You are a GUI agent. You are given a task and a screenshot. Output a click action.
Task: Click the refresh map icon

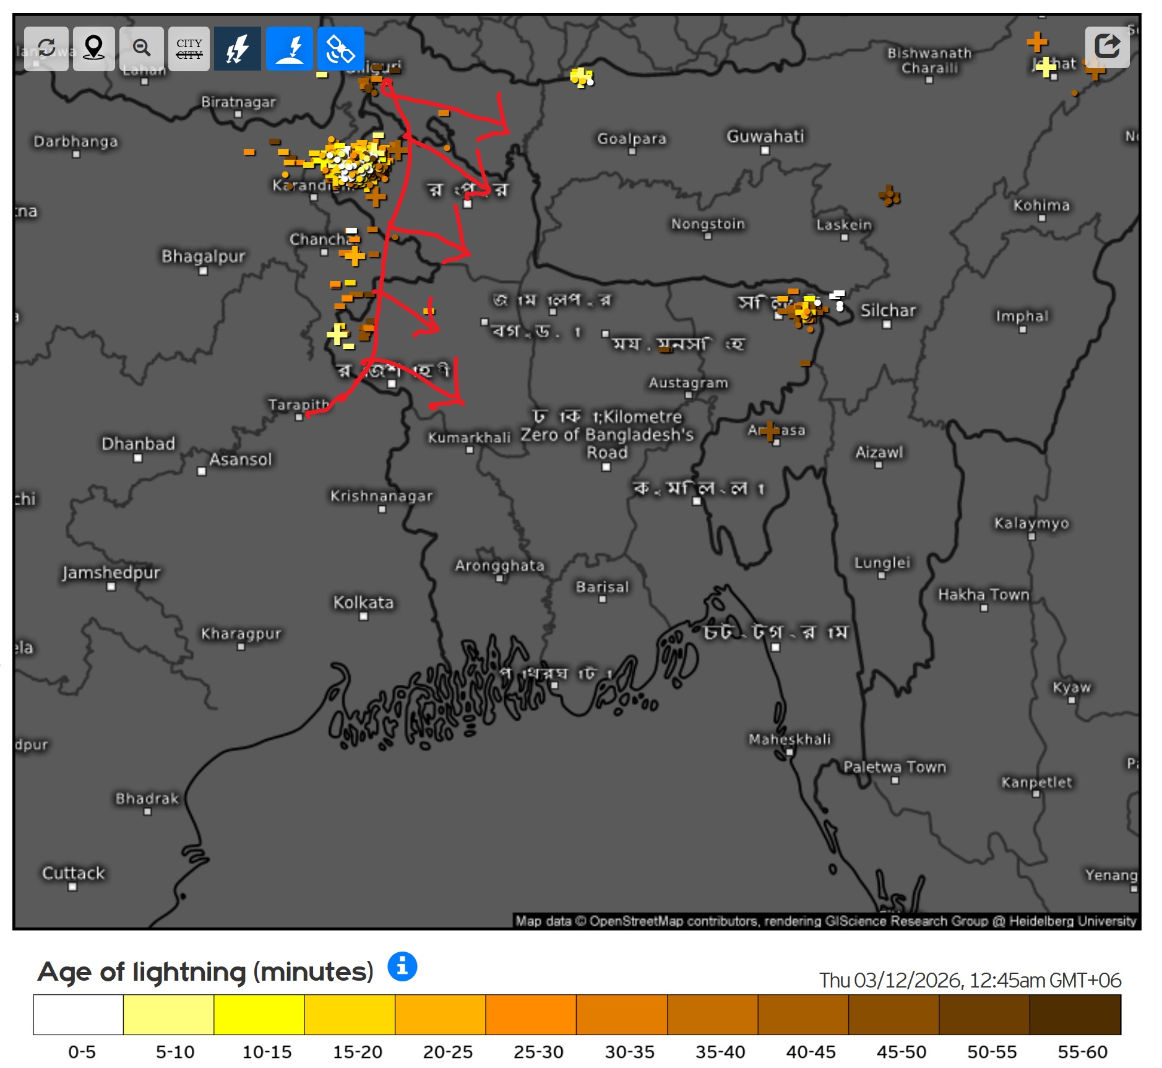click(46, 48)
